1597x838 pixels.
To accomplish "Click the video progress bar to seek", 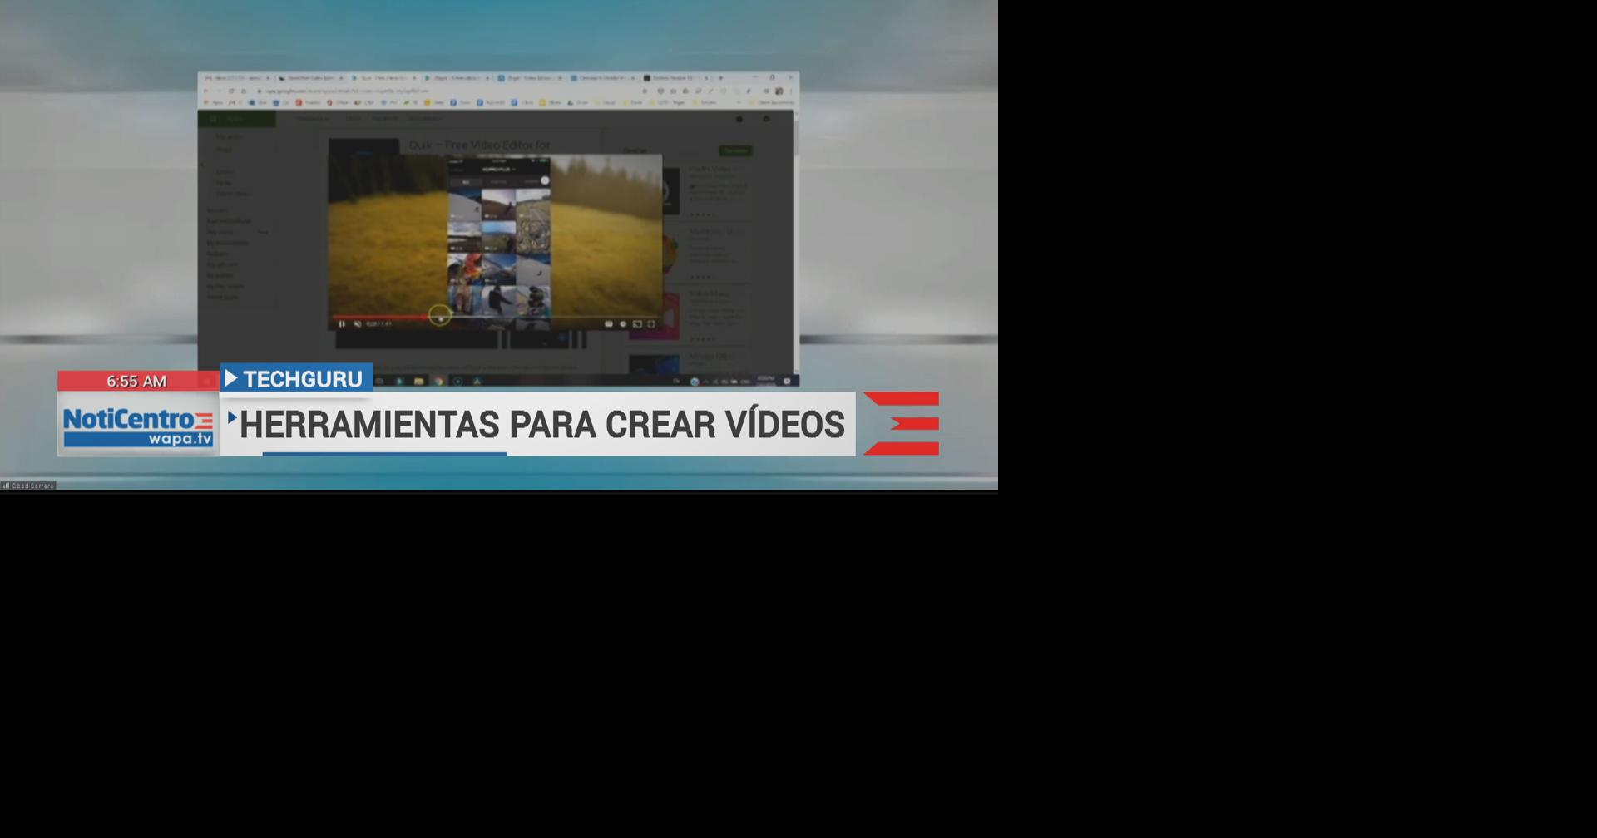I will coord(499,317).
